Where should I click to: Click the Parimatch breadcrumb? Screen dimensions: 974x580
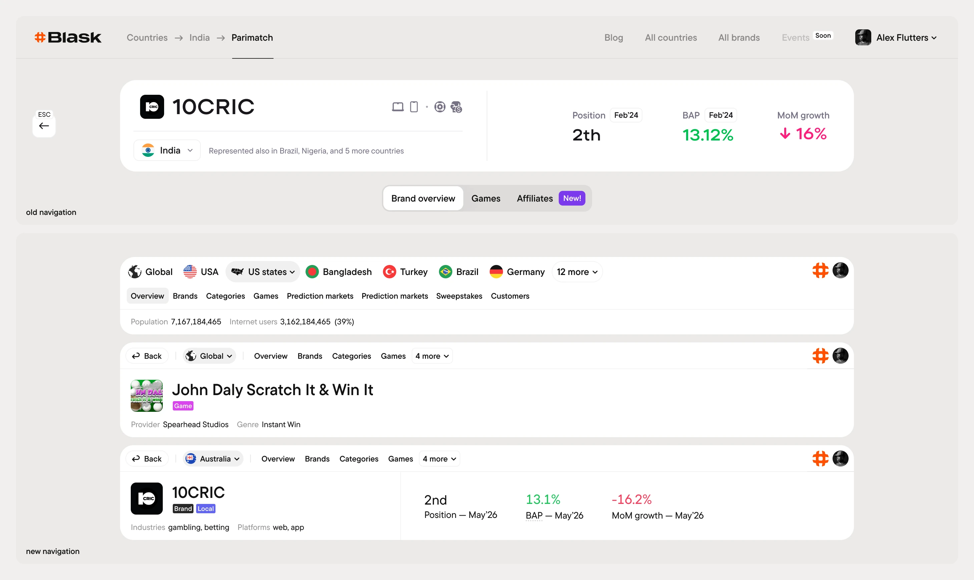(252, 37)
